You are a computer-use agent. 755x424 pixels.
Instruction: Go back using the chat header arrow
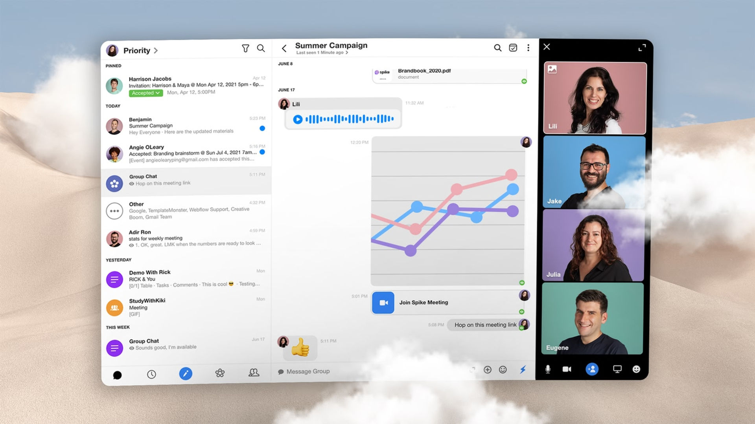pos(284,48)
